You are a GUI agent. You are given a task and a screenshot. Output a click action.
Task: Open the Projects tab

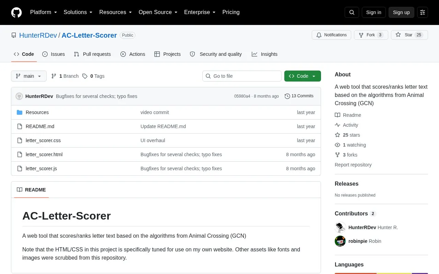[167, 54]
